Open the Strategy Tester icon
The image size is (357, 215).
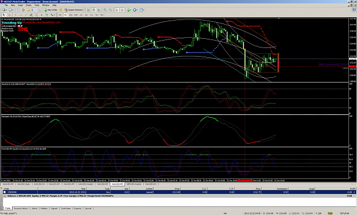pos(39,10)
